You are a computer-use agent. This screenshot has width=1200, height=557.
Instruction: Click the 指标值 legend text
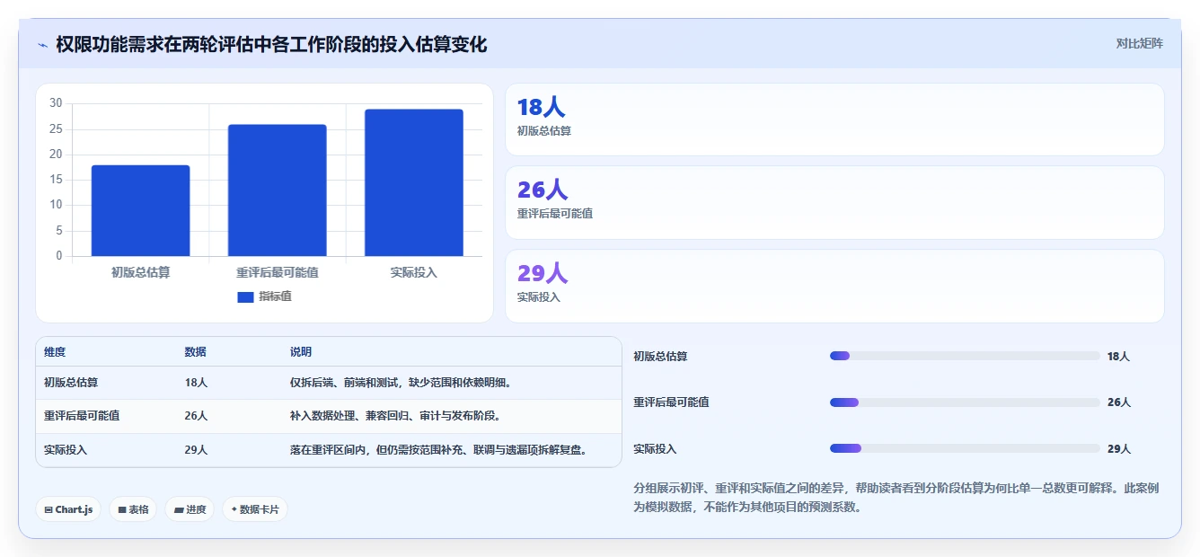click(x=275, y=296)
